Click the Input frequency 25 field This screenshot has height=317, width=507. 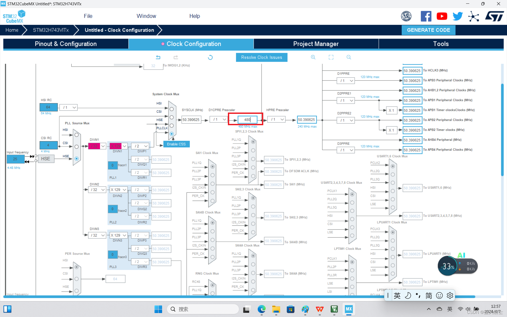[x=15, y=159]
